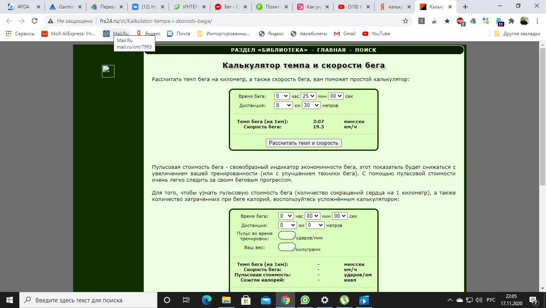
Task: Switch to the VK (12) tab
Action: (x=147, y=7)
